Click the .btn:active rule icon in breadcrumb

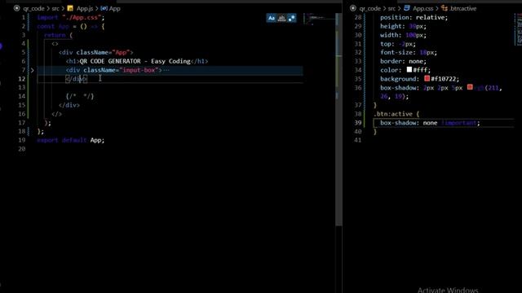445,8
